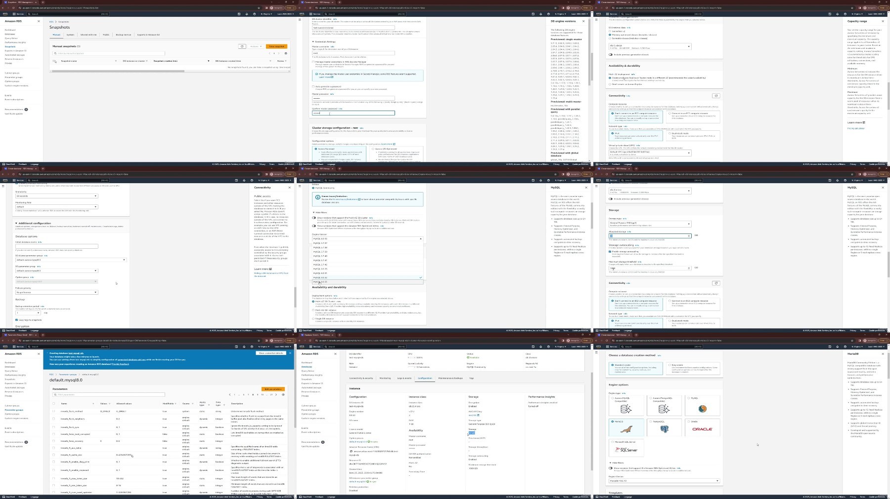890x499 pixels.
Task: Click the Aurora MySQL Compatible database logo
Action: point(626,409)
